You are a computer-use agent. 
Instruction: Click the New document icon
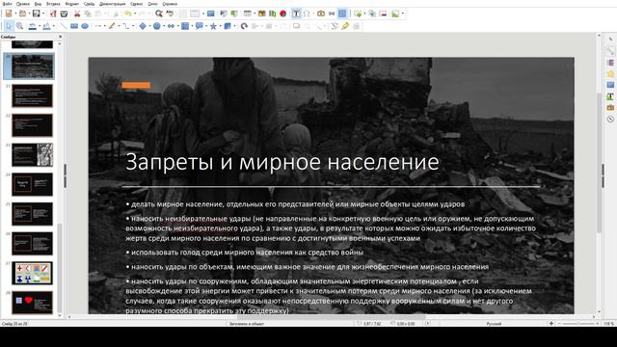click(x=9, y=13)
